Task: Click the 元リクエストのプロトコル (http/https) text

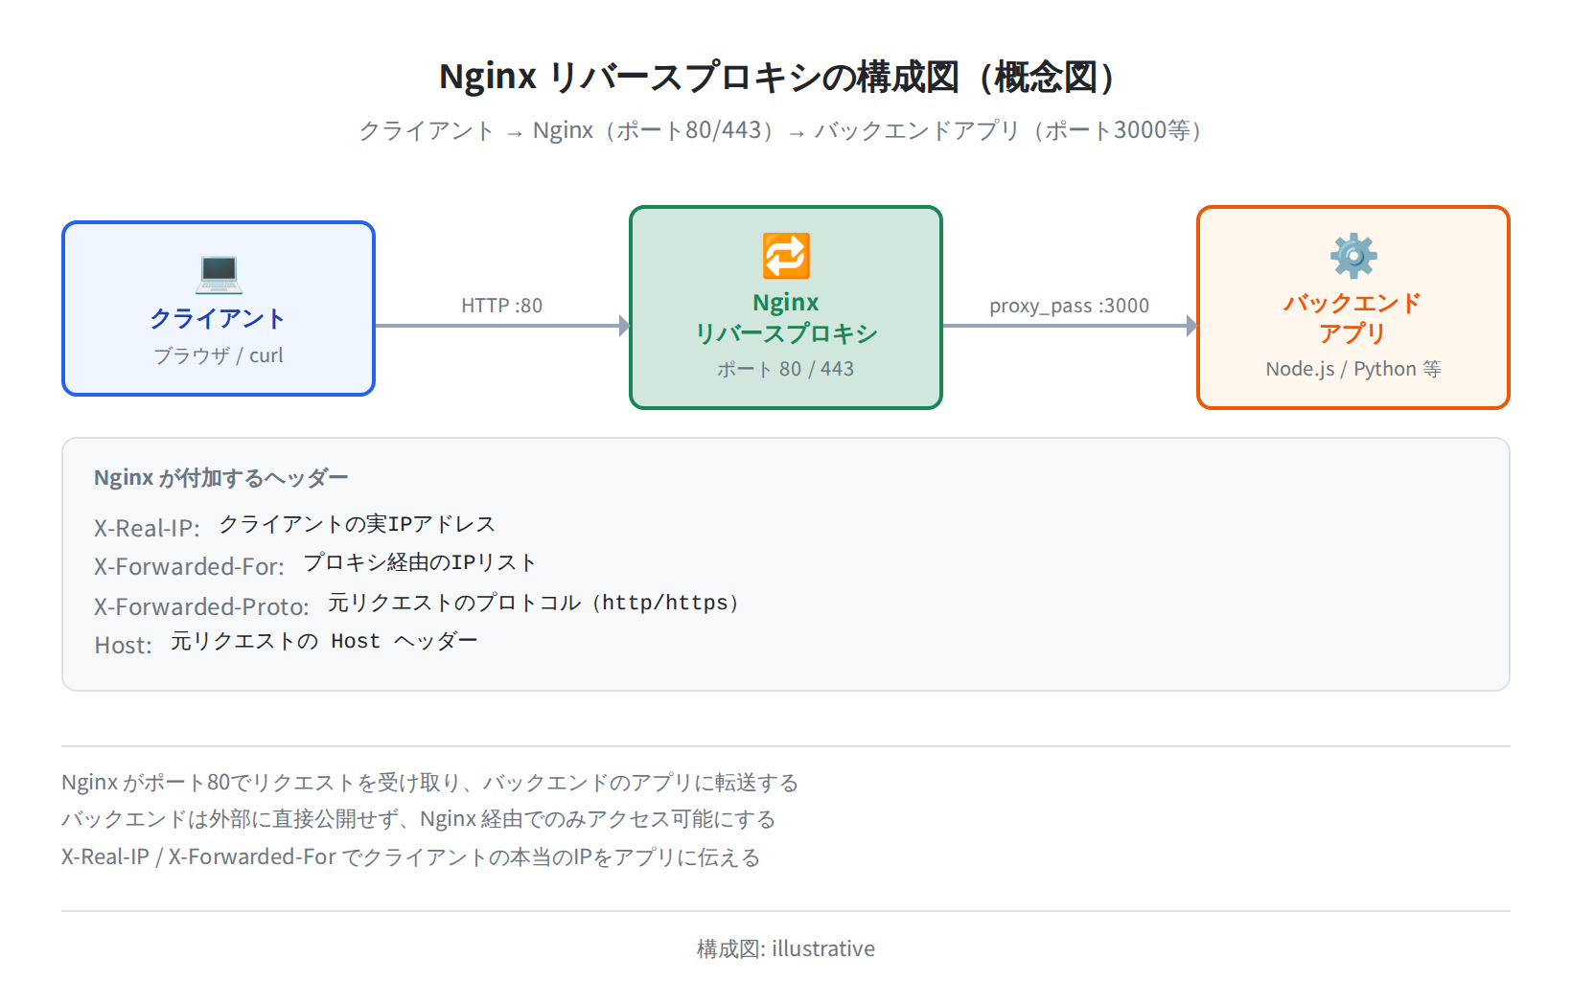Action: tap(533, 603)
